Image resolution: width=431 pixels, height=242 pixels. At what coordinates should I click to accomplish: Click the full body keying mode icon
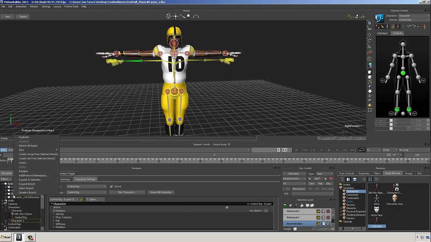point(393,27)
